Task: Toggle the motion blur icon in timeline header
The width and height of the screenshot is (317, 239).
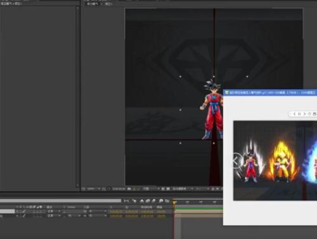Action: (154, 201)
